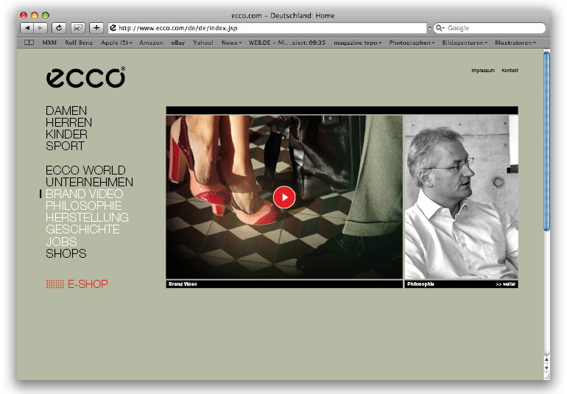Click the URL address field

(x=267, y=28)
